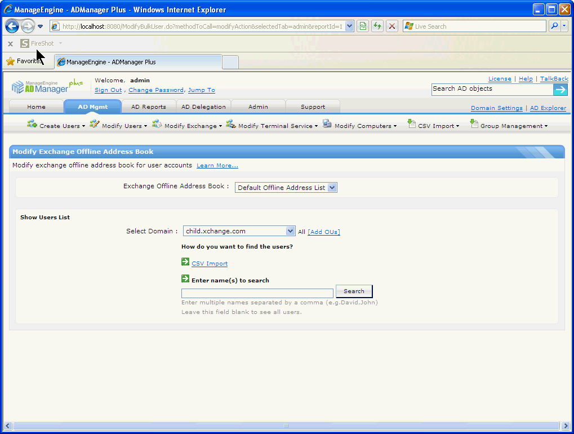Click the Sign Out link
The width and height of the screenshot is (574, 434).
coord(108,90)
